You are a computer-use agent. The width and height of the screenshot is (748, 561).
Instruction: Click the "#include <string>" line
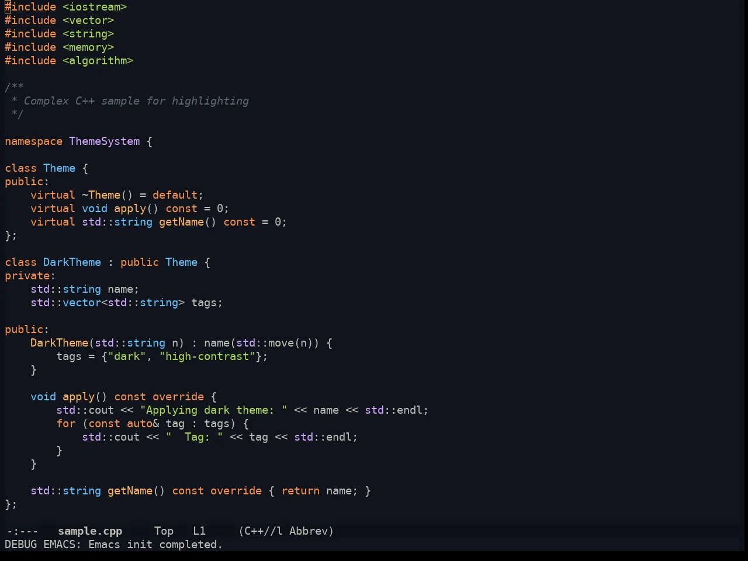(60, 34)
